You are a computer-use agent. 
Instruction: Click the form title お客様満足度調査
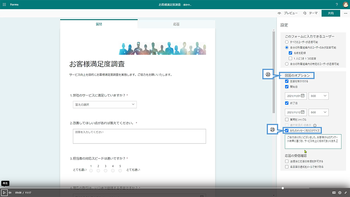(97, 64)
